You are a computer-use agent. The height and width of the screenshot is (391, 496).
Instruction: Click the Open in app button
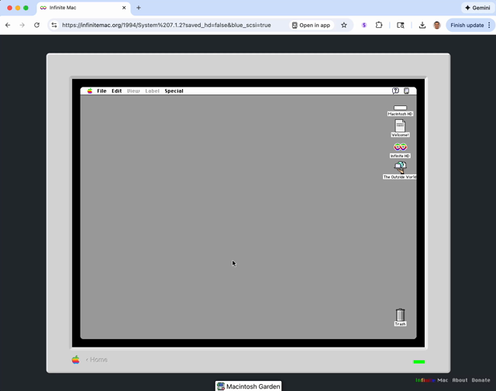tap(311, 25)
